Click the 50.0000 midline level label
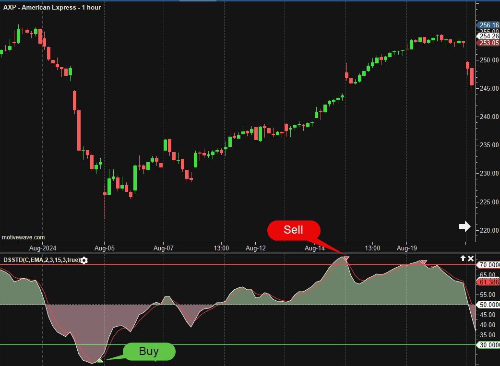 pyautogui.click(x=488, y=305)
